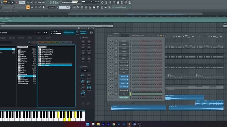The width and height of the screenshot is (227, 127).
Task: Open the playlist view icon
Action: tap(74, 7)
